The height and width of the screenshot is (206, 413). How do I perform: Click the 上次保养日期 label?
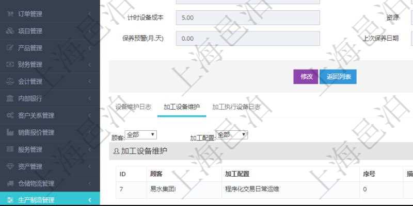point(380,39)
